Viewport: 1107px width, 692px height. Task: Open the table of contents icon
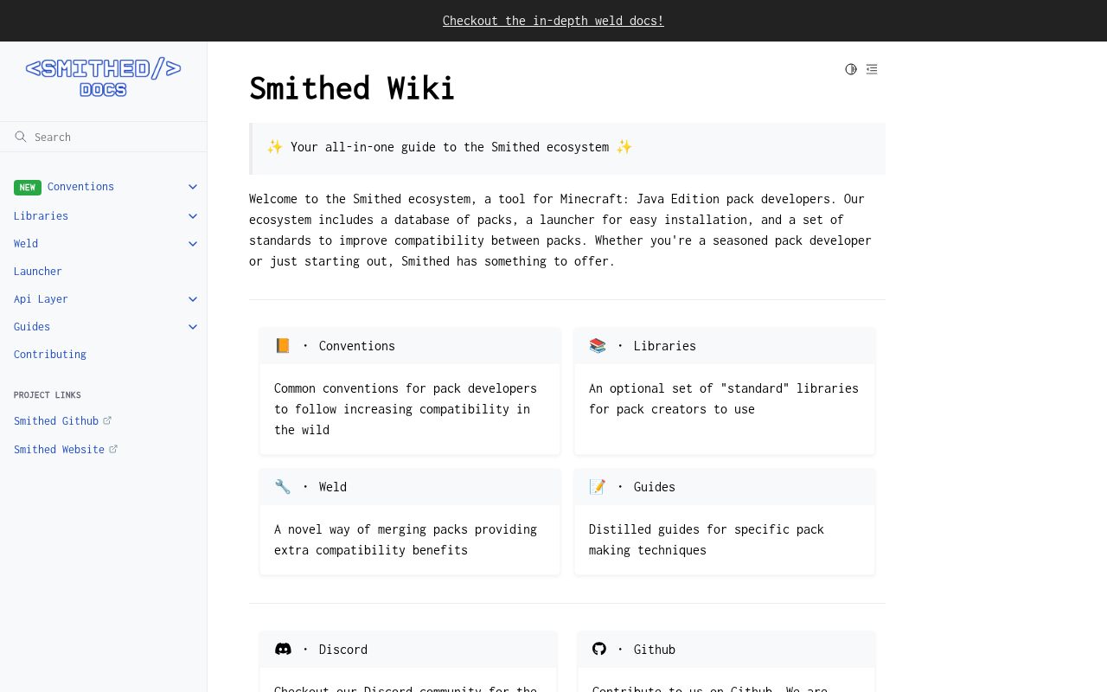(x=872, y=69)
